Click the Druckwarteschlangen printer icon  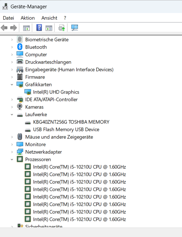click(x=20, y=62)
